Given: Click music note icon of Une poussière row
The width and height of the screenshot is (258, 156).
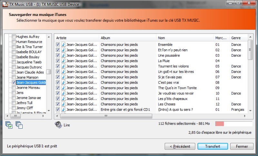Looking at the screenshot, I should click(x=64, y=55).
